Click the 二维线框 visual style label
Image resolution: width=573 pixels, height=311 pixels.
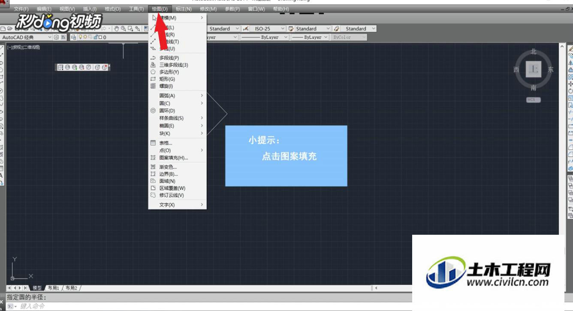point(31,47)
